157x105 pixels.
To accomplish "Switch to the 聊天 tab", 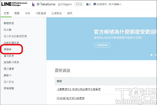I will click(x=70, y=13).
